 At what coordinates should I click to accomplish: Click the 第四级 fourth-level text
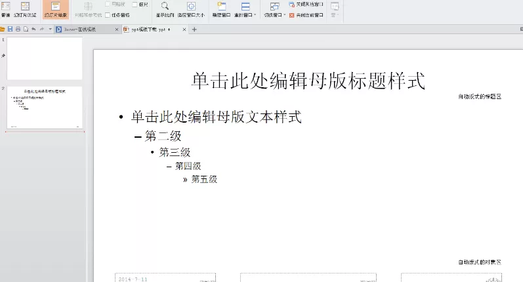click(188, 166)
